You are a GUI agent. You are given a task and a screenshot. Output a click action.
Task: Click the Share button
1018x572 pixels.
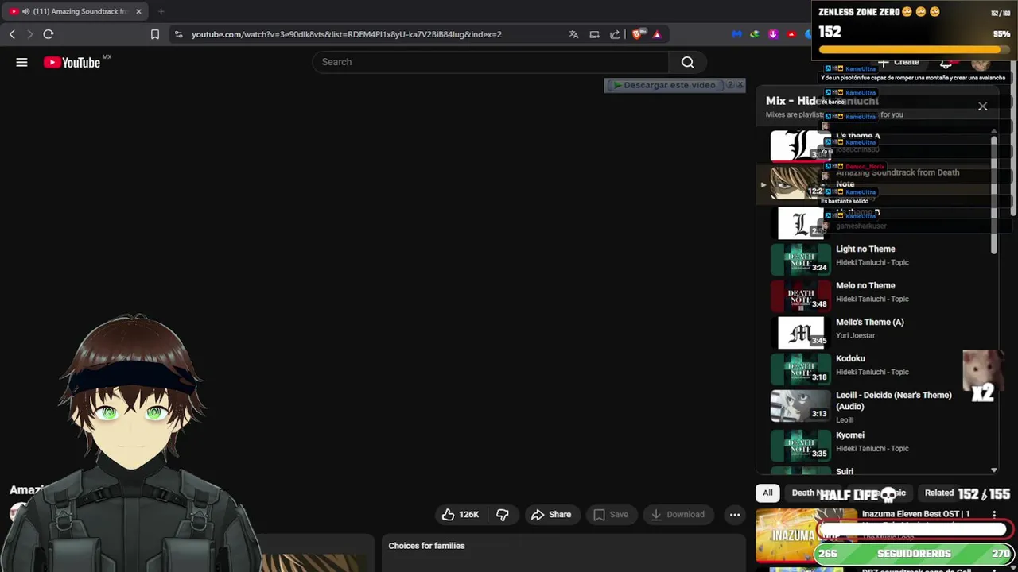(551, 515)
